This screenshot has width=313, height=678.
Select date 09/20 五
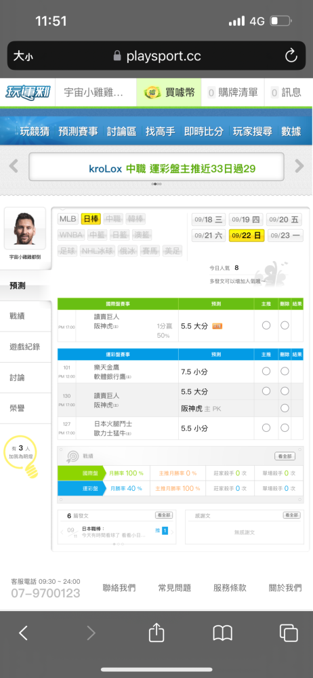284,220
